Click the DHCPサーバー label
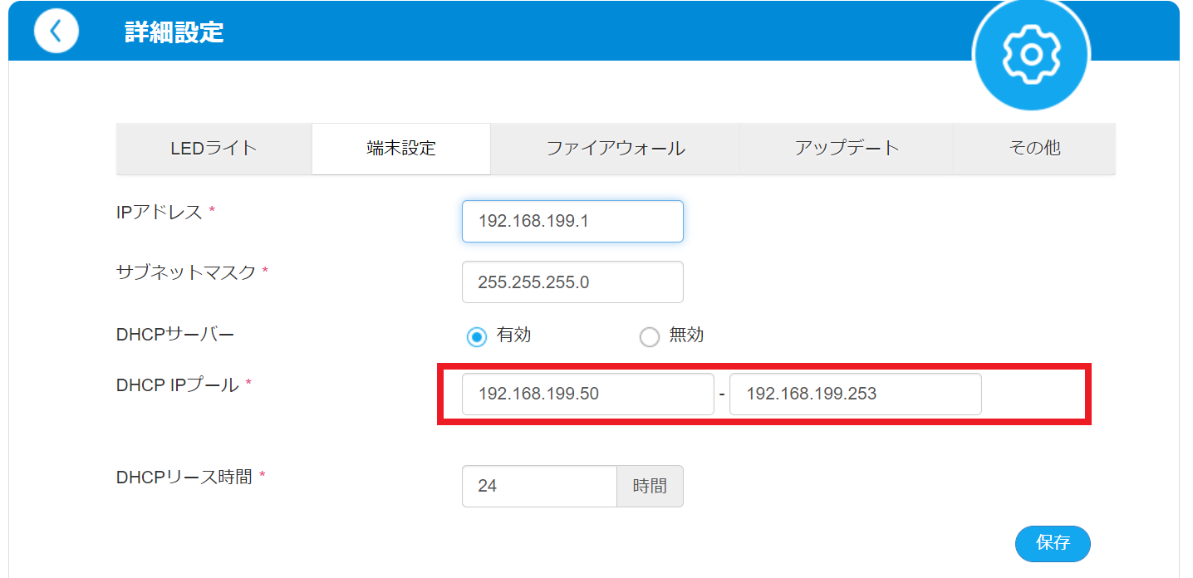Viewport: 1193px width, 578px height. (175, 335)
